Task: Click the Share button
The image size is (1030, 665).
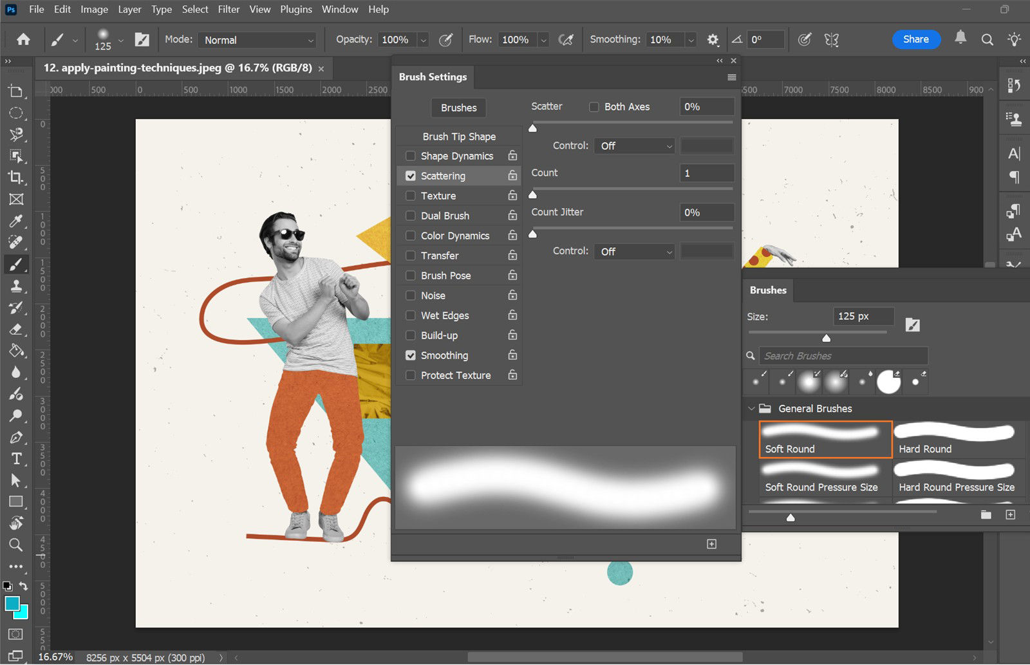Action: tap(915, 39)
